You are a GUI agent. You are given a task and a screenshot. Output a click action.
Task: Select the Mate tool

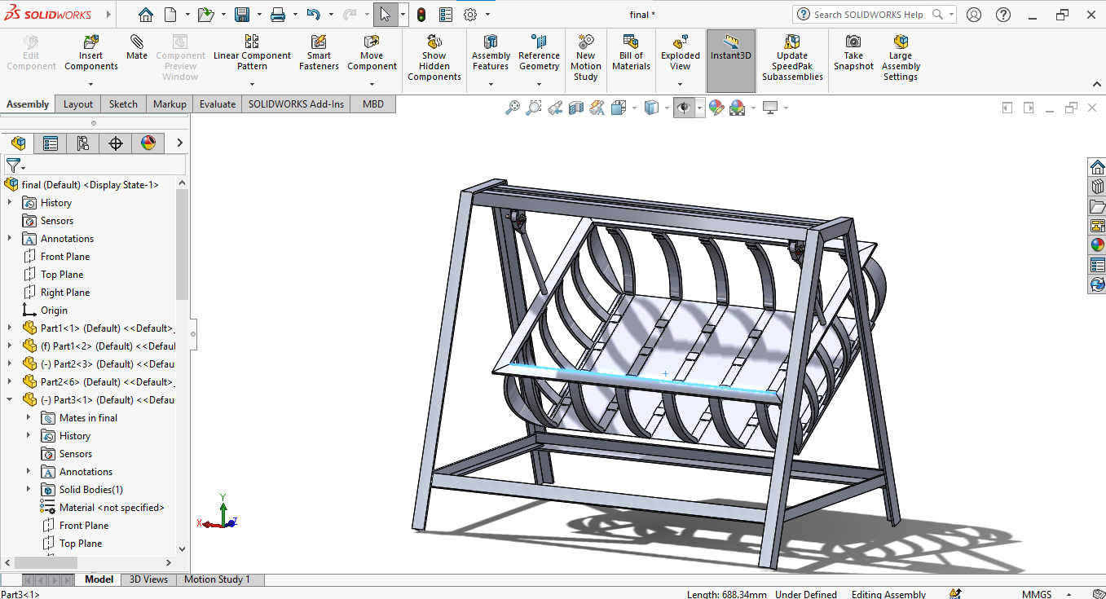tap(137, 47)
